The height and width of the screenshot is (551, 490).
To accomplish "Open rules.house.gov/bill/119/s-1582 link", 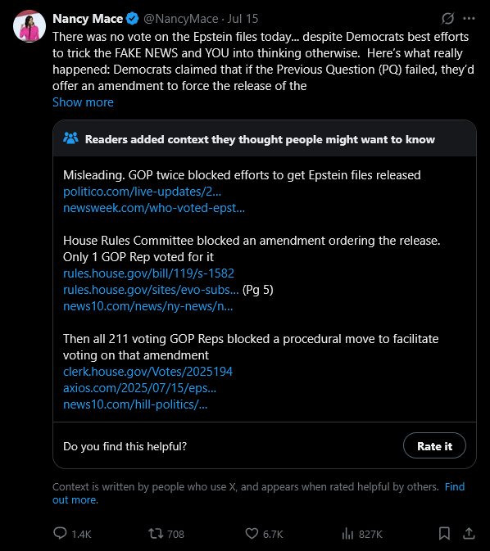I will [148, 273].
